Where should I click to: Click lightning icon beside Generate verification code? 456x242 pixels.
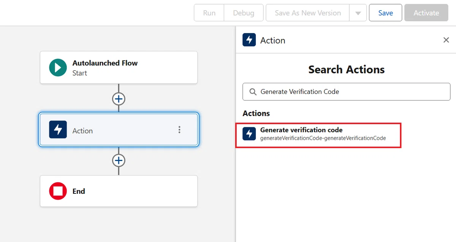tap(249, 134)
